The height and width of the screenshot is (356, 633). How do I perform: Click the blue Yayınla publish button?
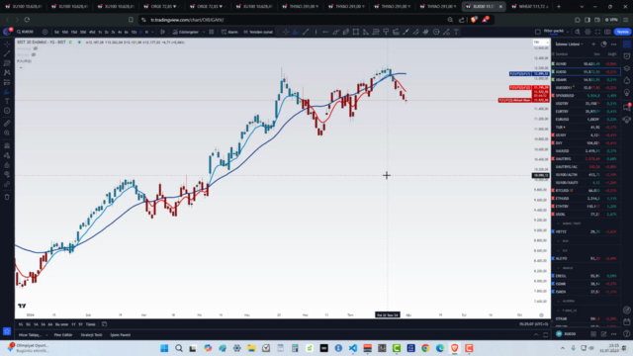point(622,32)
